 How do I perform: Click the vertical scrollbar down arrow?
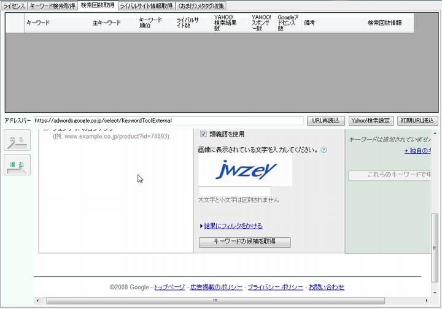pos(435,293)
